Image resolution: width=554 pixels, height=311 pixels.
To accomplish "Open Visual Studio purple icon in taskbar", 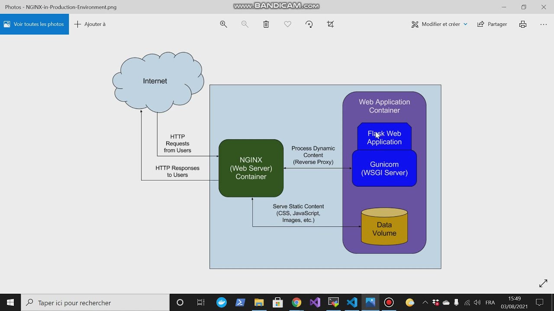I will pos(315,302).
